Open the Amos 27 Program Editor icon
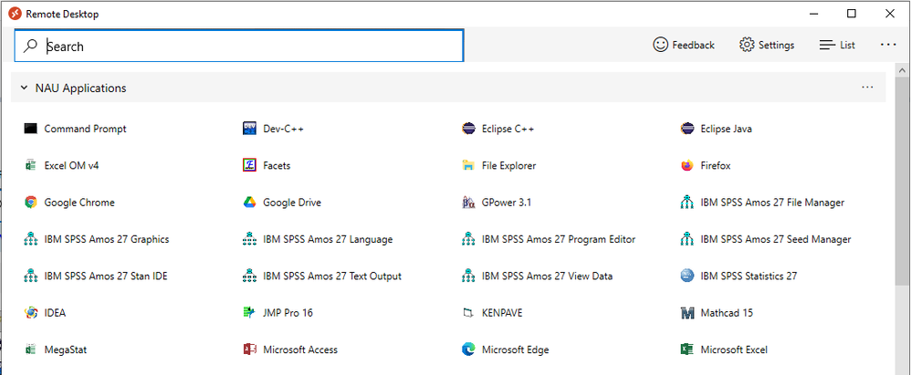 (x=468, y=239)
